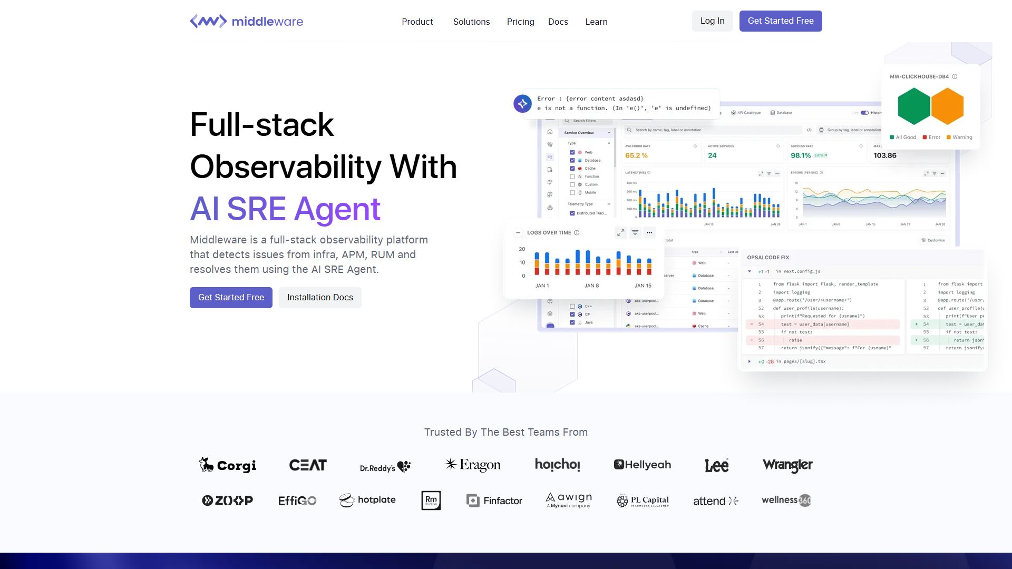Screen dimensions: 1012x569
Task: Click the green All Good hexagon
Action: click(x=914, y=106)
